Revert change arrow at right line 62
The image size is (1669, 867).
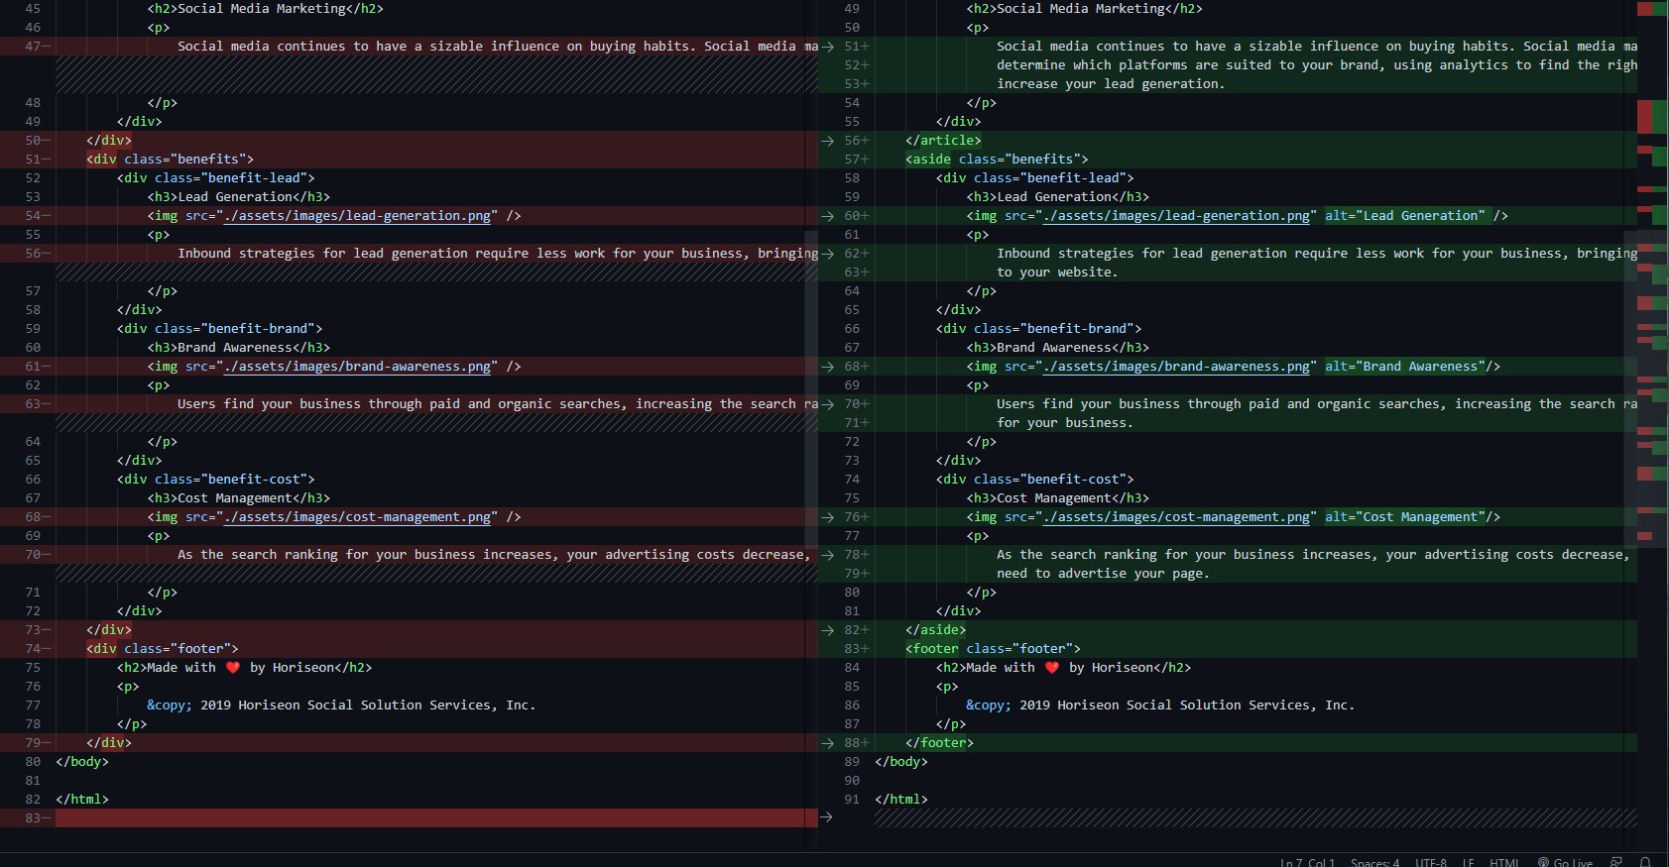pyautogui.click(x=827, y=254)
